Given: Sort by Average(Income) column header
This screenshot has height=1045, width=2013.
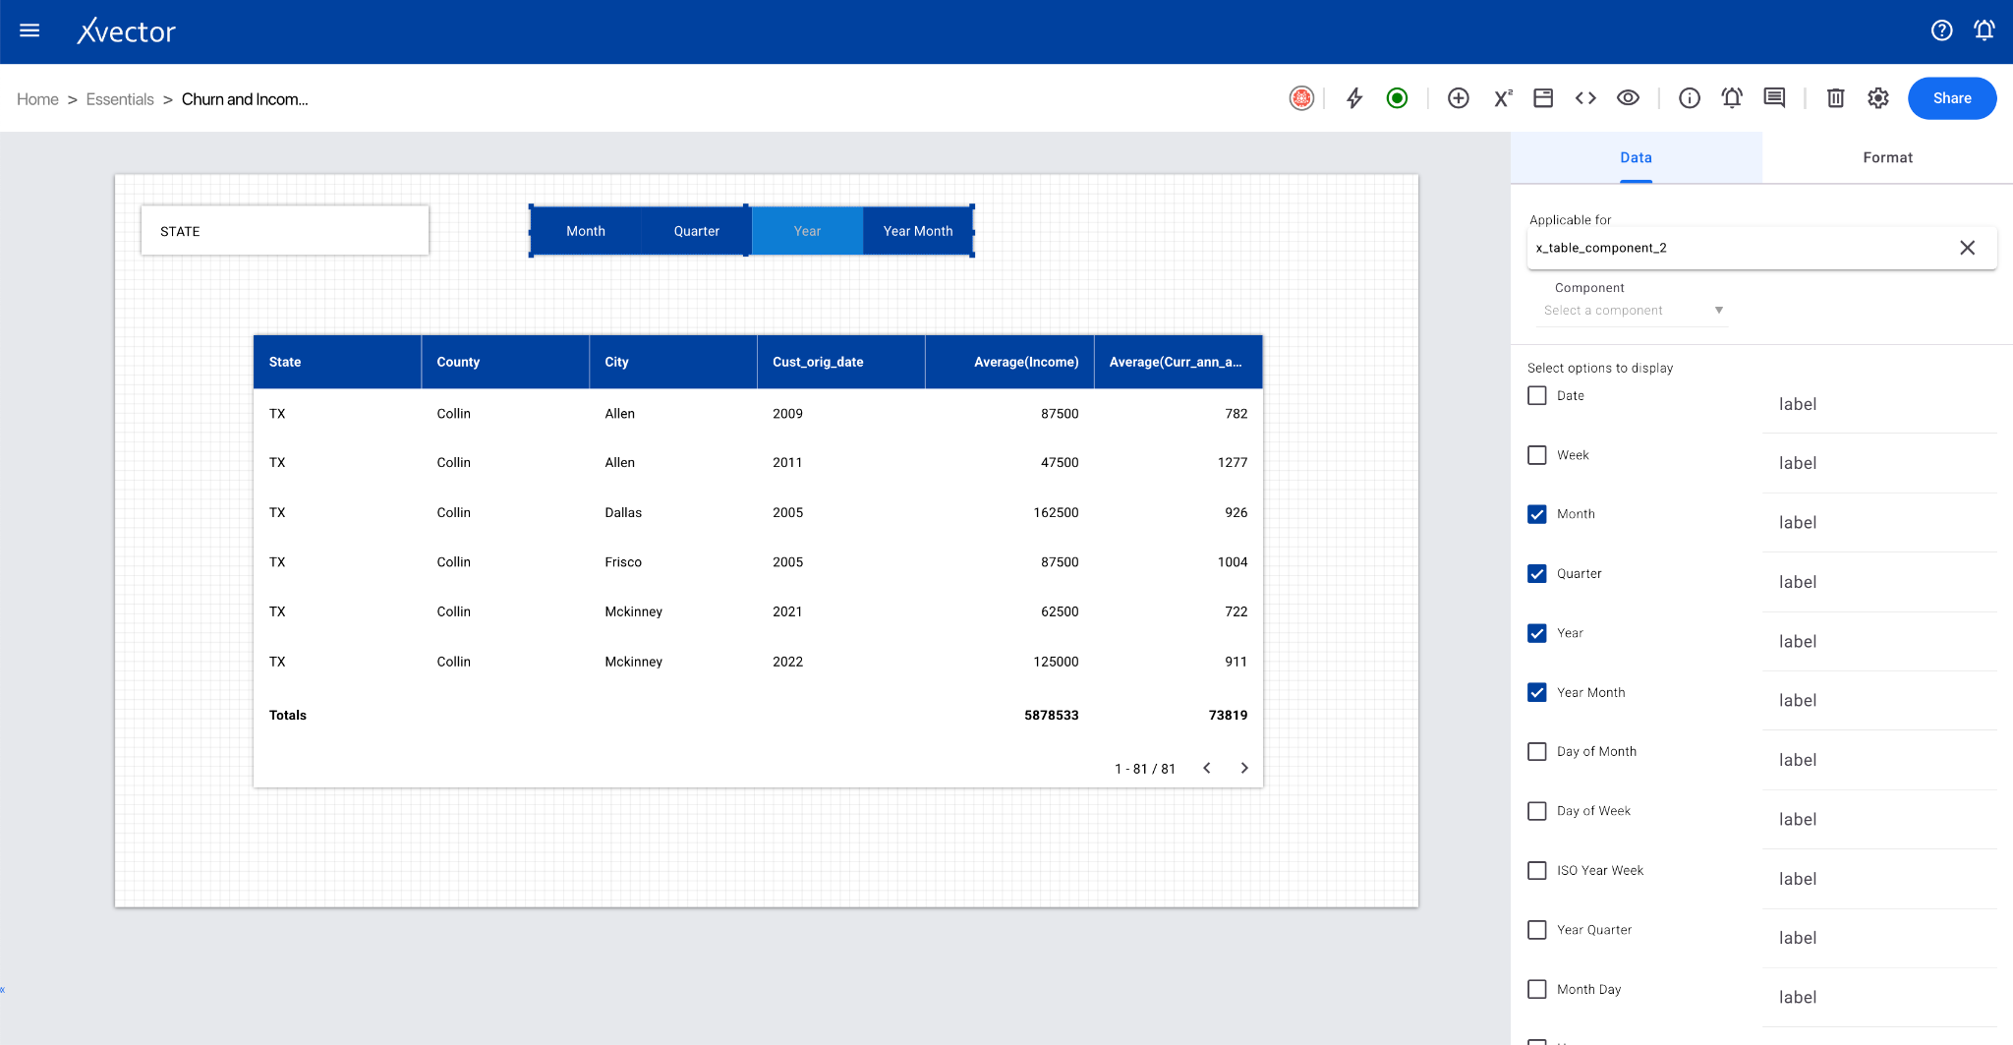Looking at the screenshot, I should (x=1009, y=362).
